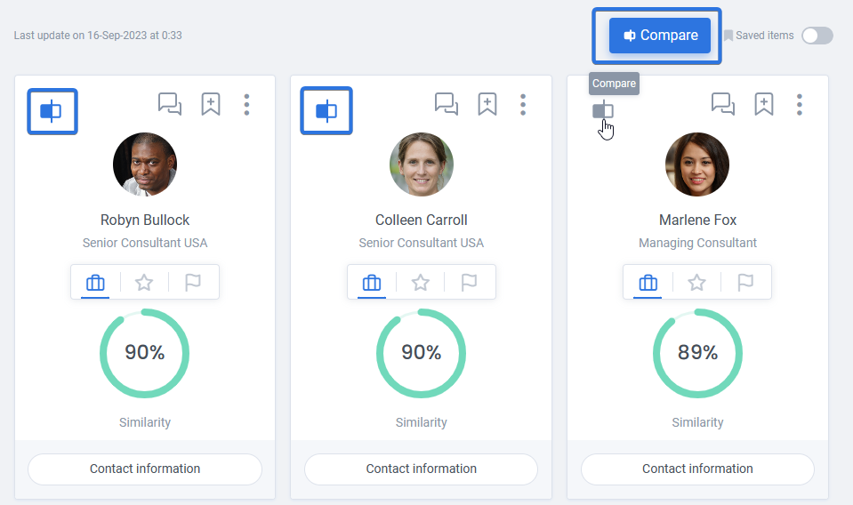853x505 pixels.
Task: Open Contact information for Colleen Carroll
Action: [x=421, y=469]
